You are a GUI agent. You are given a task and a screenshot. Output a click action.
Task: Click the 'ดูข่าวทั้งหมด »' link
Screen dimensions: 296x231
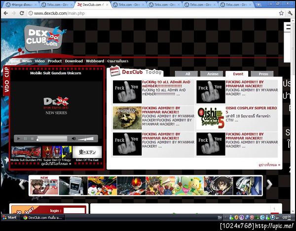(269, 165)
